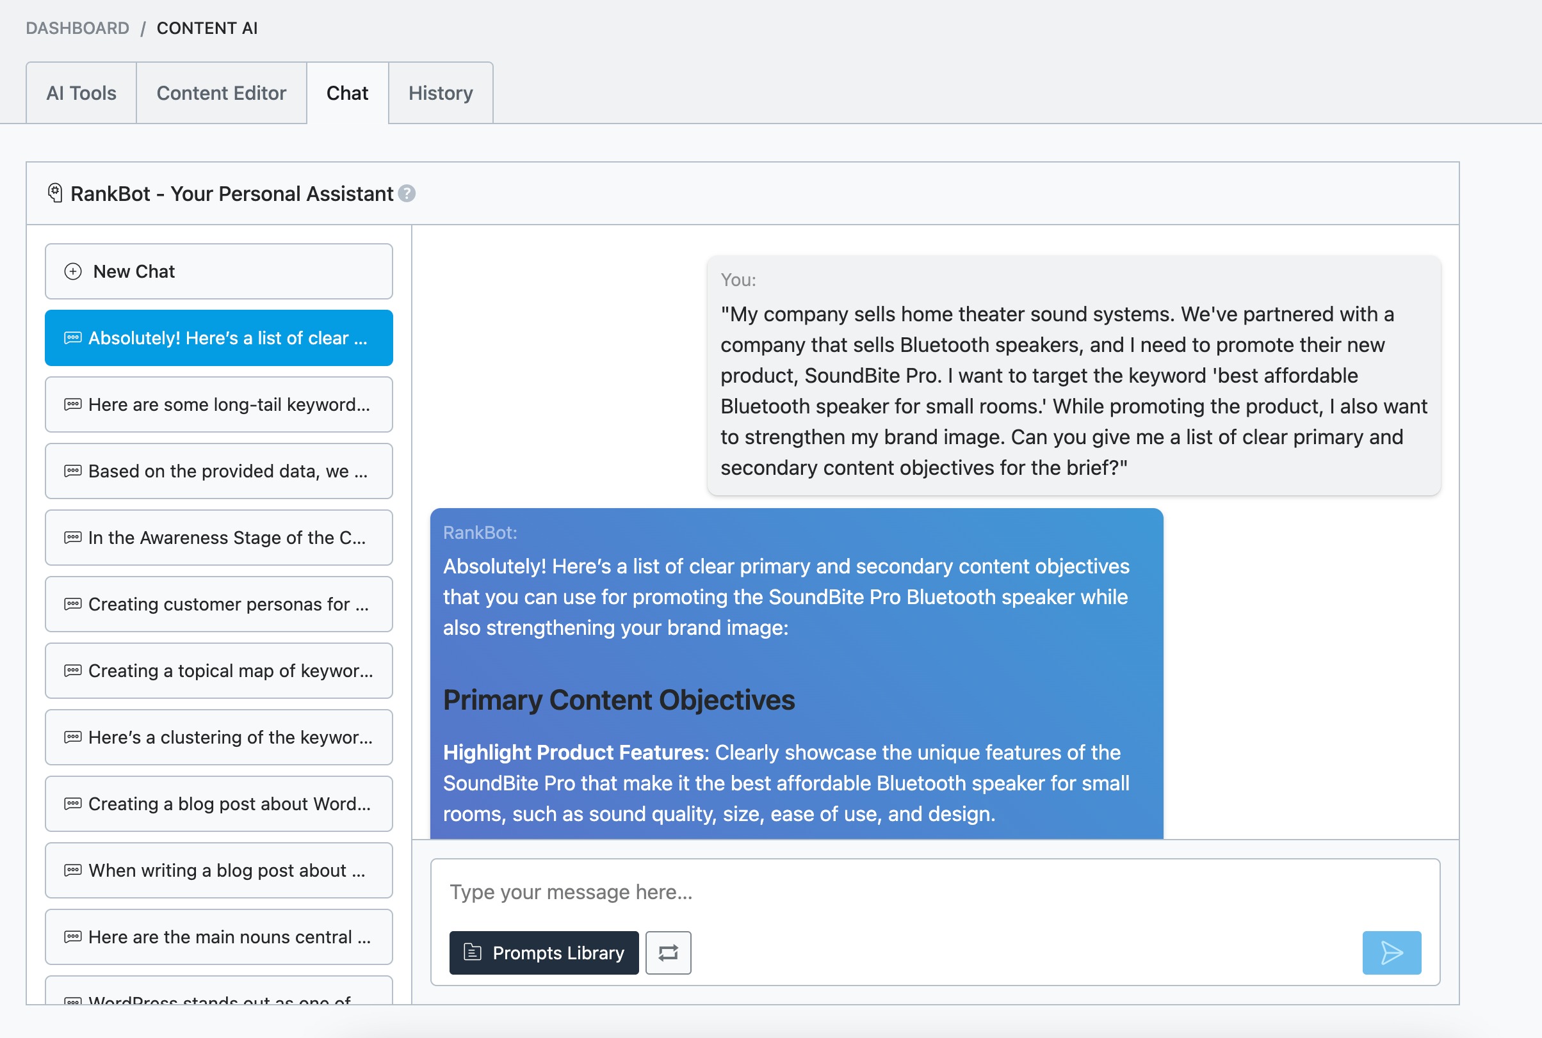
Task: Open the Content Editor tab
Action: pyautogui.click(x=221, y=93)
